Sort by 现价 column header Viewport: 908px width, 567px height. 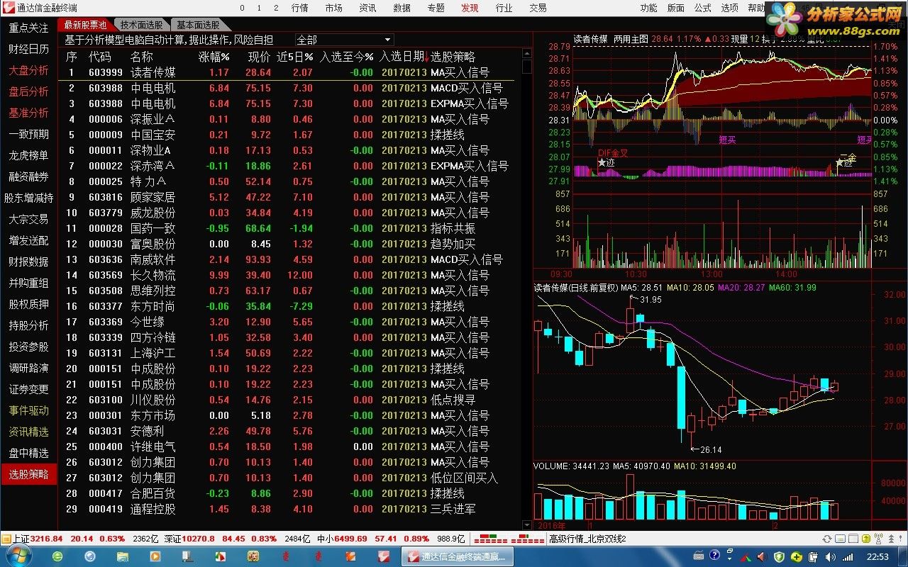pyautogui.click(x=259, y=57)
